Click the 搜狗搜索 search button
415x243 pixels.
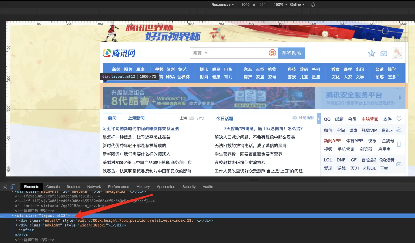291,53
